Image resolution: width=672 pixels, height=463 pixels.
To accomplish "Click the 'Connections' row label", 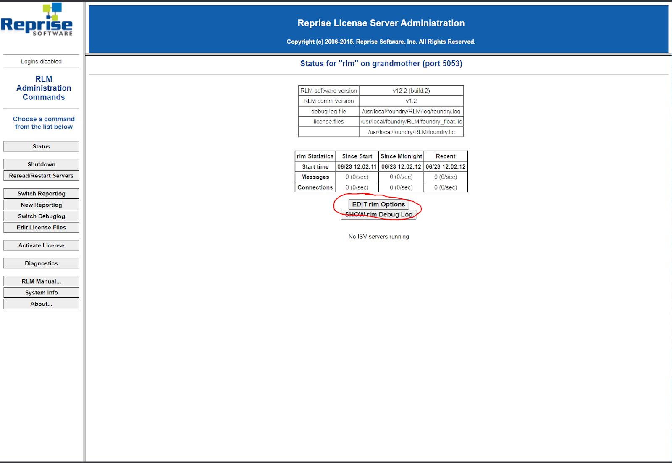I will (x=315, y=187).
